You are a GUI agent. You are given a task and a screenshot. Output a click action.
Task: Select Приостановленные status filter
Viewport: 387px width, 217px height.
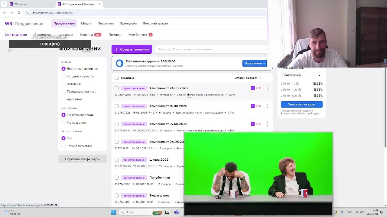tap(63, 92)
